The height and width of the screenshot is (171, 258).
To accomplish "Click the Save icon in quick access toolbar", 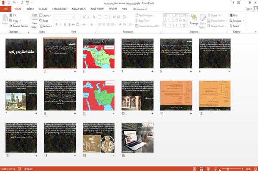I will [9, 3].
